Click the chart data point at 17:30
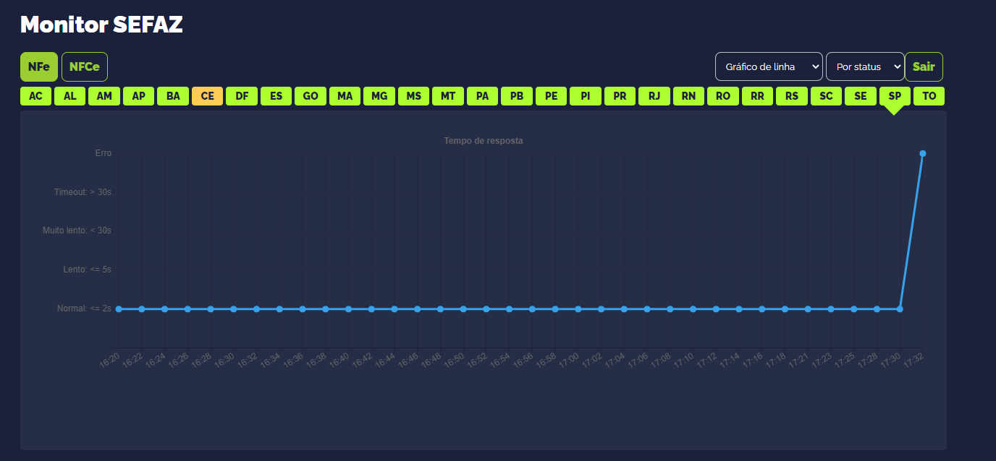The image size is (996, 461). click(900, 309)
